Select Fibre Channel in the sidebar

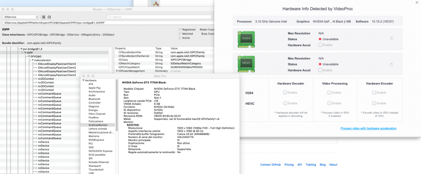click(x=98, y=114)
